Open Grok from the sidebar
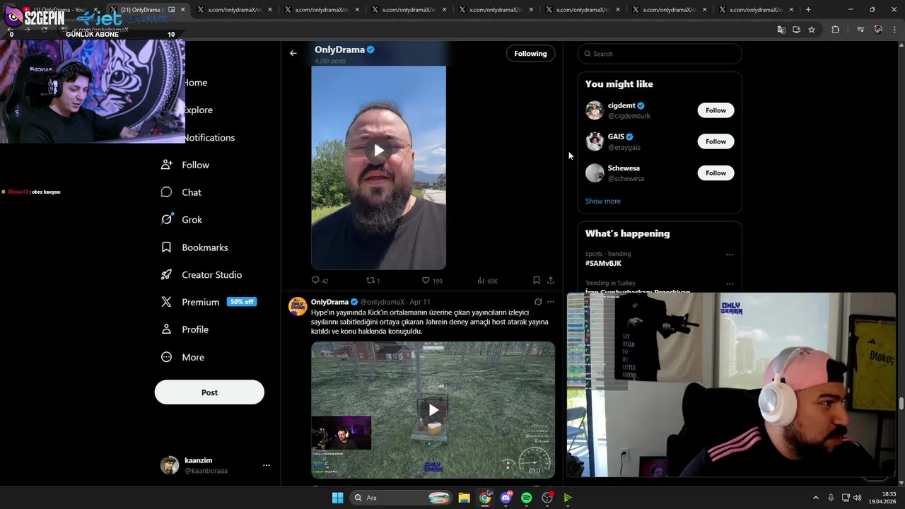 coord(182,220)
